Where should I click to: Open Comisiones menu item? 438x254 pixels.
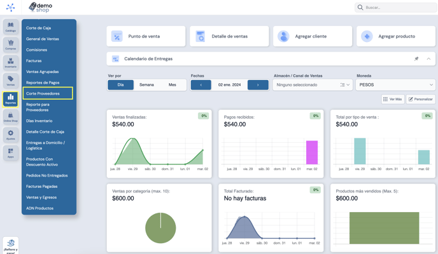(36, 50)
